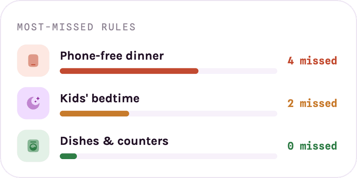Click the orange Kids' bedtime progress bar
The width and height of the screenshot is (357, 178).
[94, 114]
